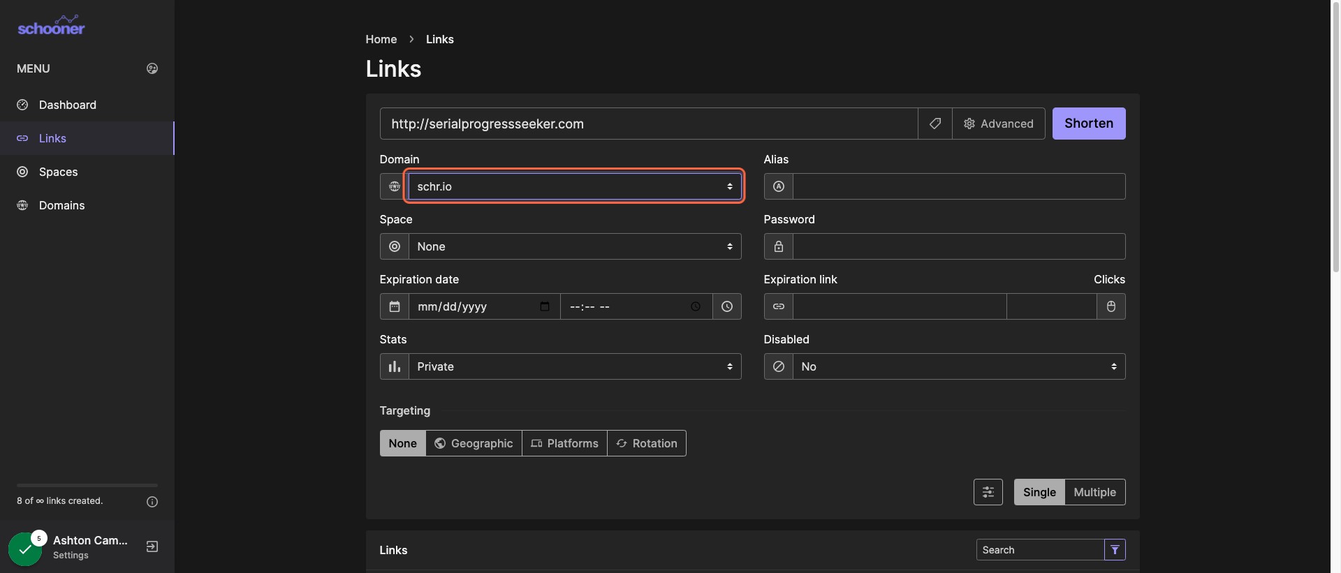Open Links in the sidebar menu
Screen dimensions: 1341x573
[x=87, y=138]
